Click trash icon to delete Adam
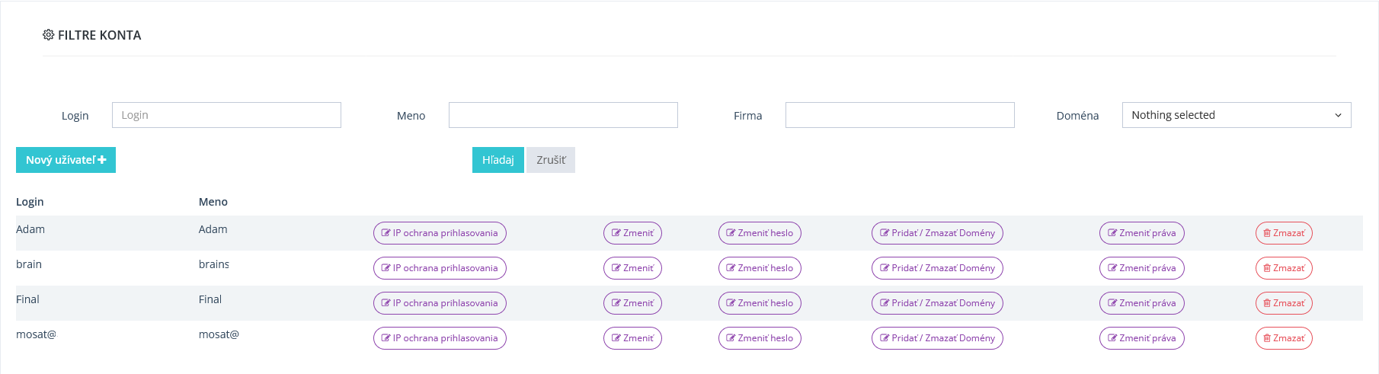 [1267, 233]
